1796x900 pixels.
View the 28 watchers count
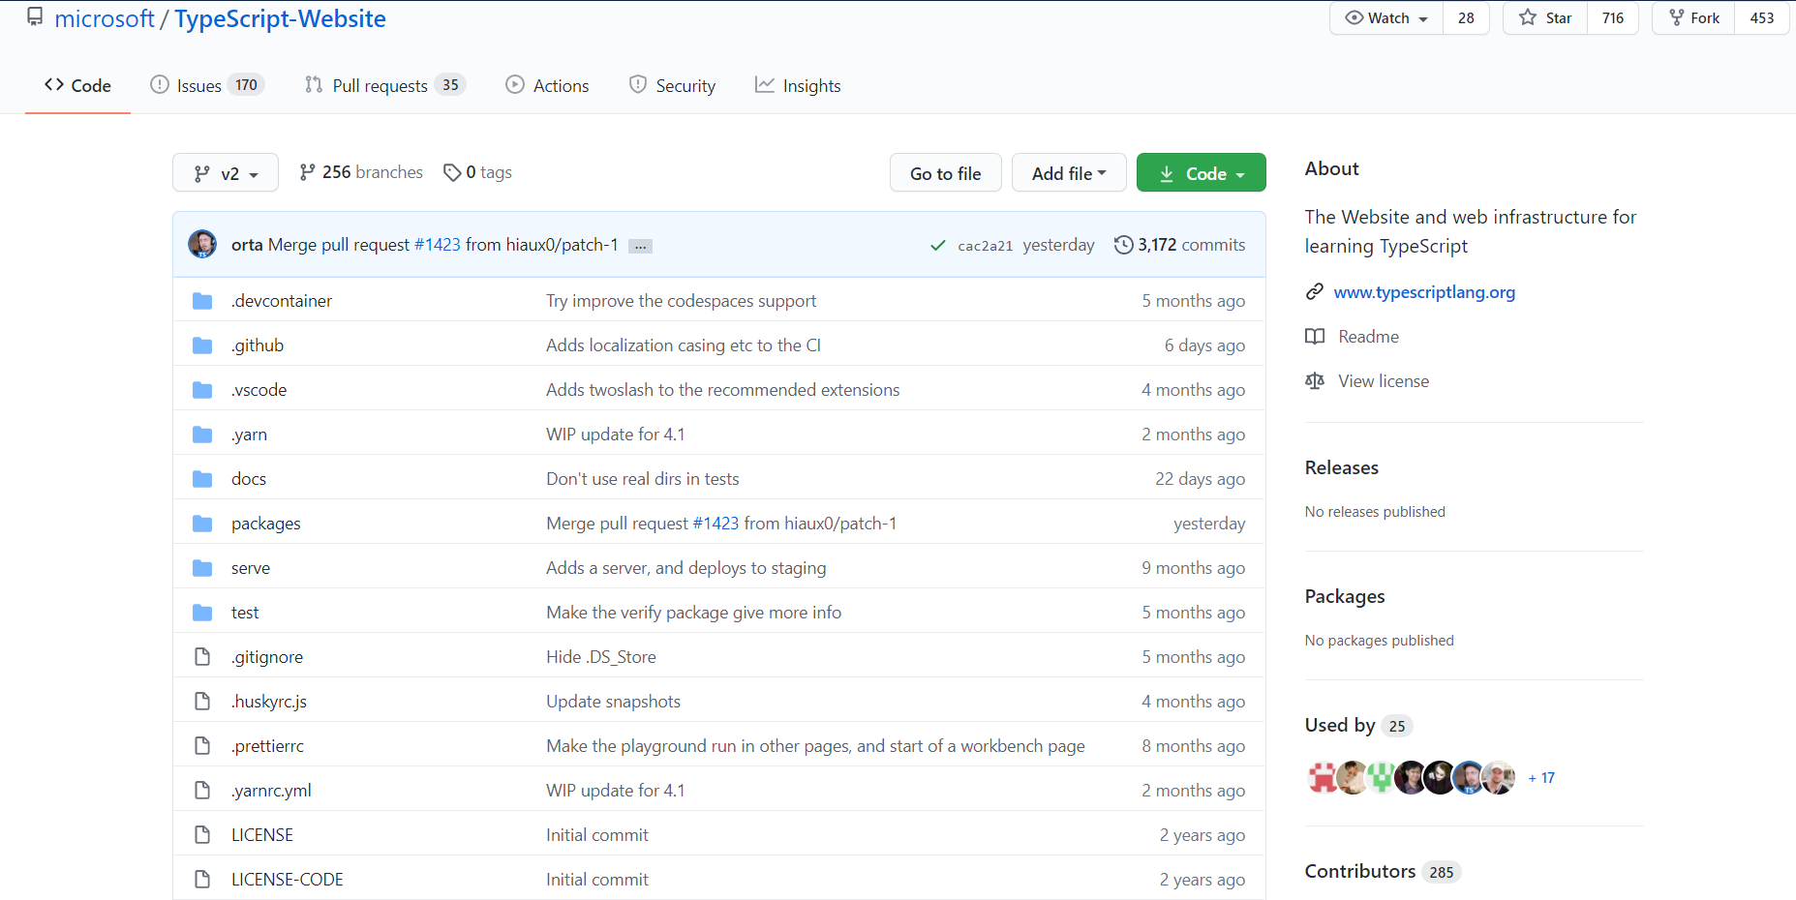(1466, 18)
